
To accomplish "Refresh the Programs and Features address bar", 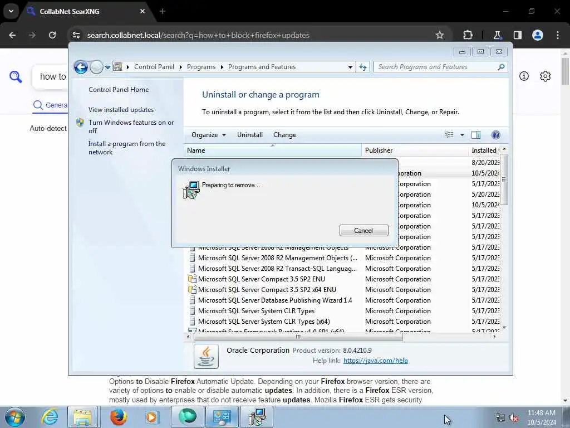I will (x=363, y=67).
